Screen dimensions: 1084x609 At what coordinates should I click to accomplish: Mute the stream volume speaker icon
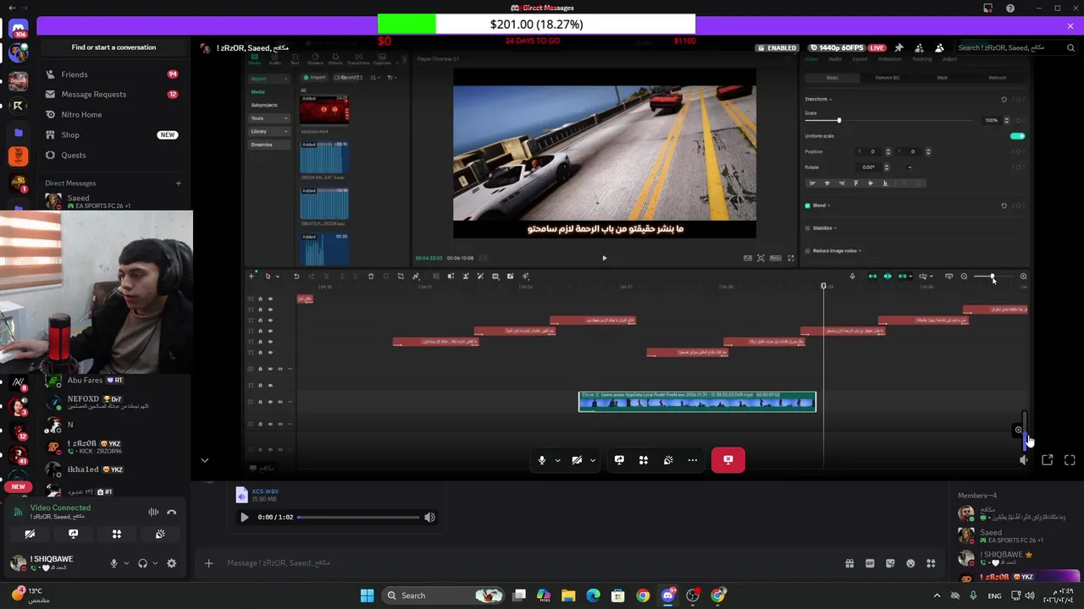click(1024, 460)
